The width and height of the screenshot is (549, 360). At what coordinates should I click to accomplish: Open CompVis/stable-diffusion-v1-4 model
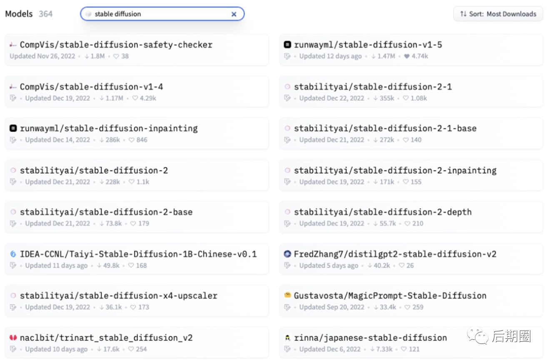click(x=137, y=92)
